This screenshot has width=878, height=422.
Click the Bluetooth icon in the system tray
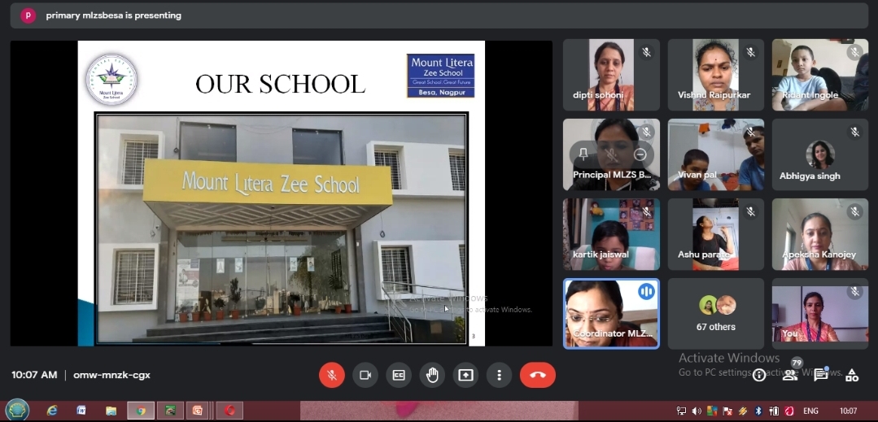tap(758, 411)
